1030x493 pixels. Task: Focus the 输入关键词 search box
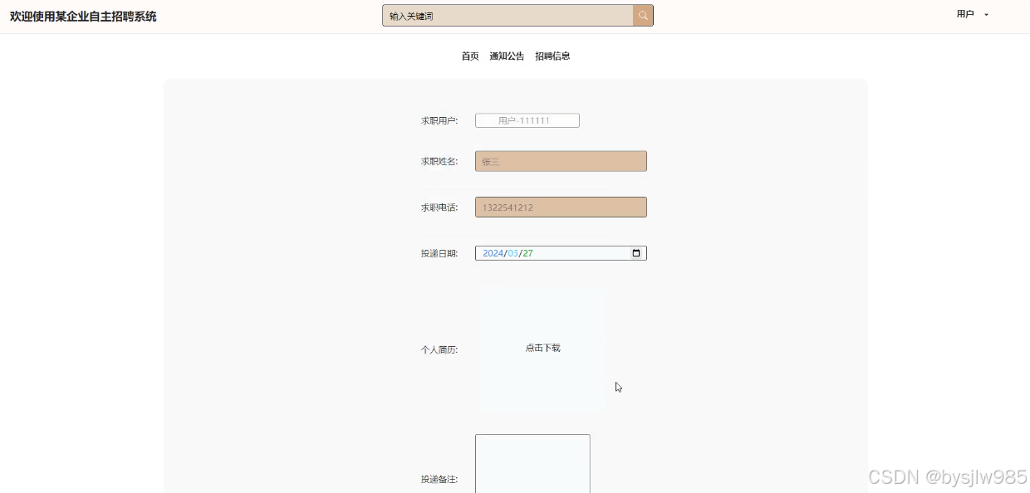coord(508,16)
